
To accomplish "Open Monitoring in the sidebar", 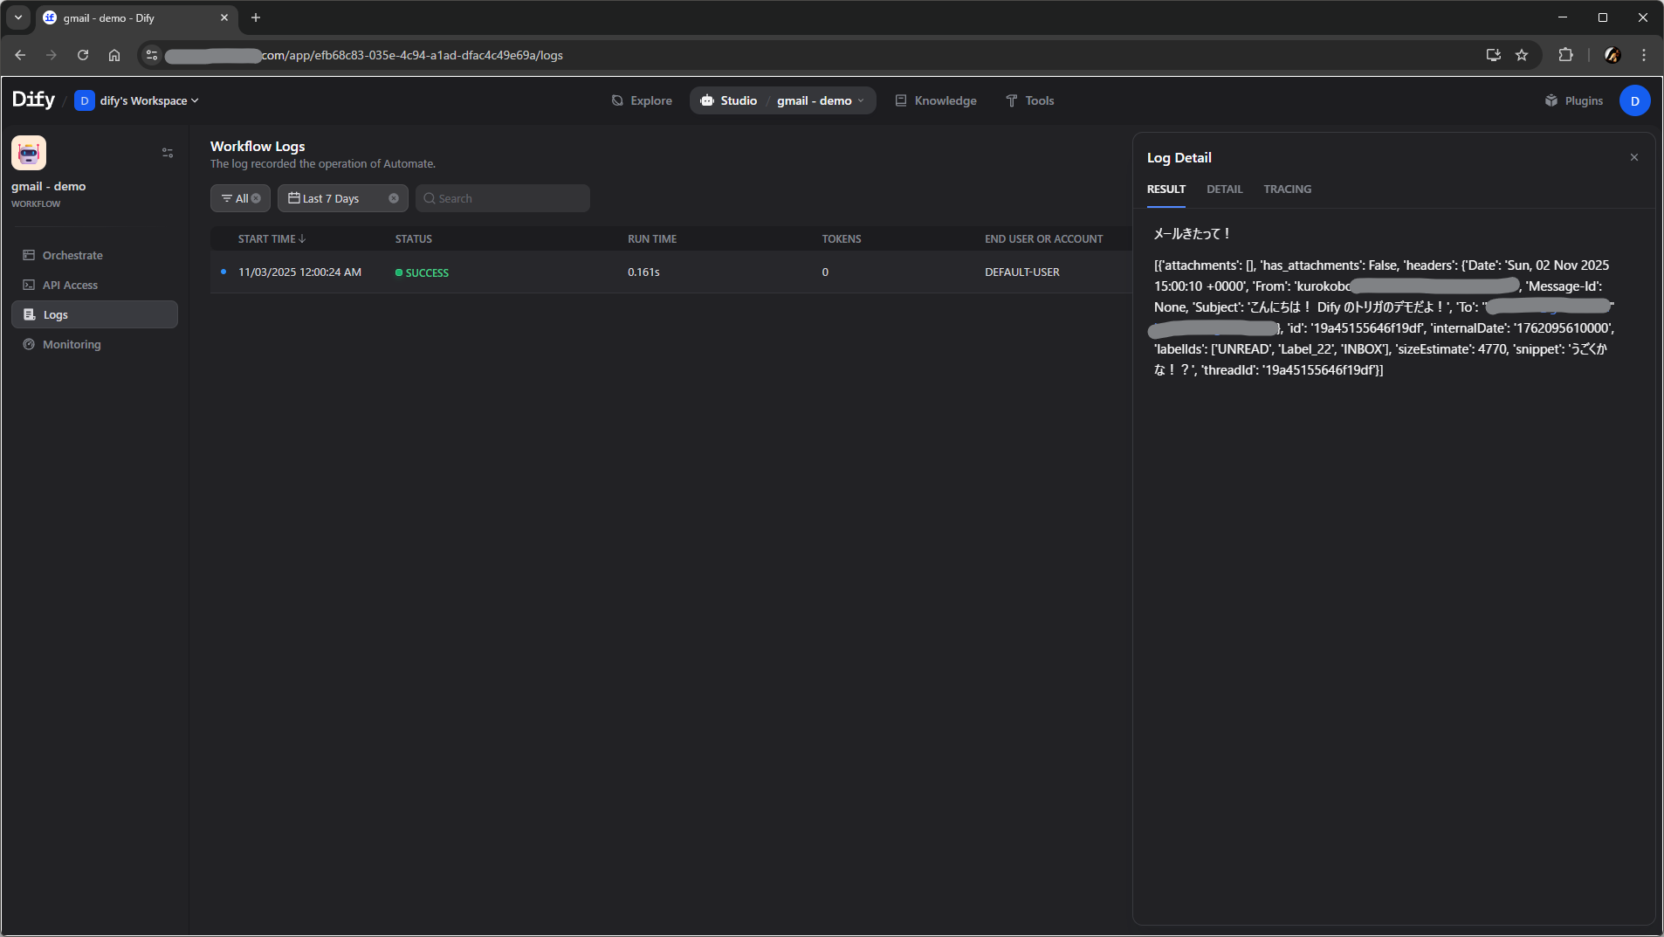I will click(x=72, y=344).
